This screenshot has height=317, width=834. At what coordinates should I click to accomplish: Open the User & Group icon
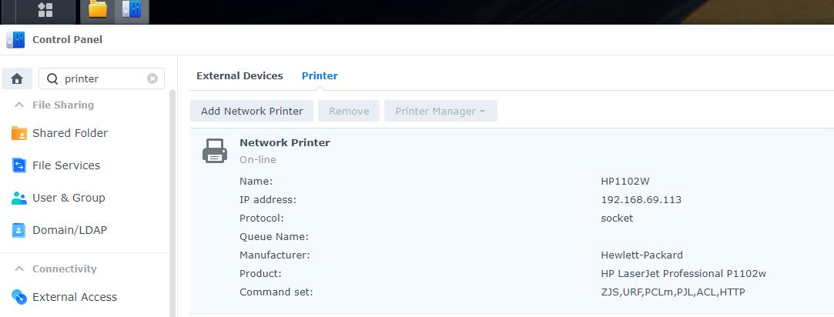(19, 198)
